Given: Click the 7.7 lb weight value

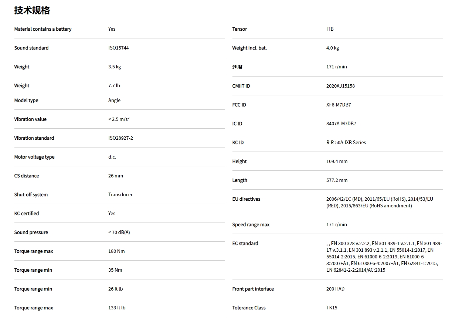Looking at the screenshot, I should pyautogui.click(x=114, y=86).
